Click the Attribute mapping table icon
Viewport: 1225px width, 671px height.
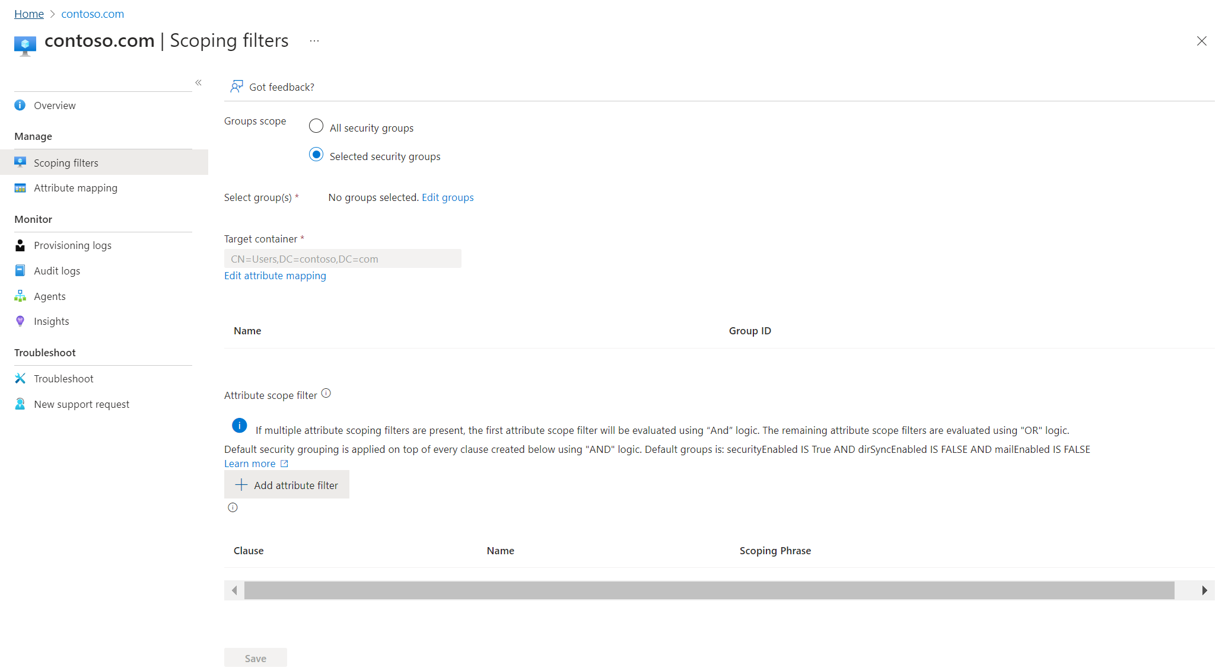point(20,188)
